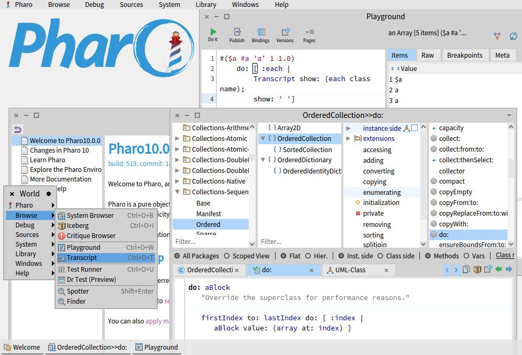Image resolution: width=522 pixels, height=355 pixels.
Task: Navigate forward with the blue right arrow
Action: click(x=509, y=269)
